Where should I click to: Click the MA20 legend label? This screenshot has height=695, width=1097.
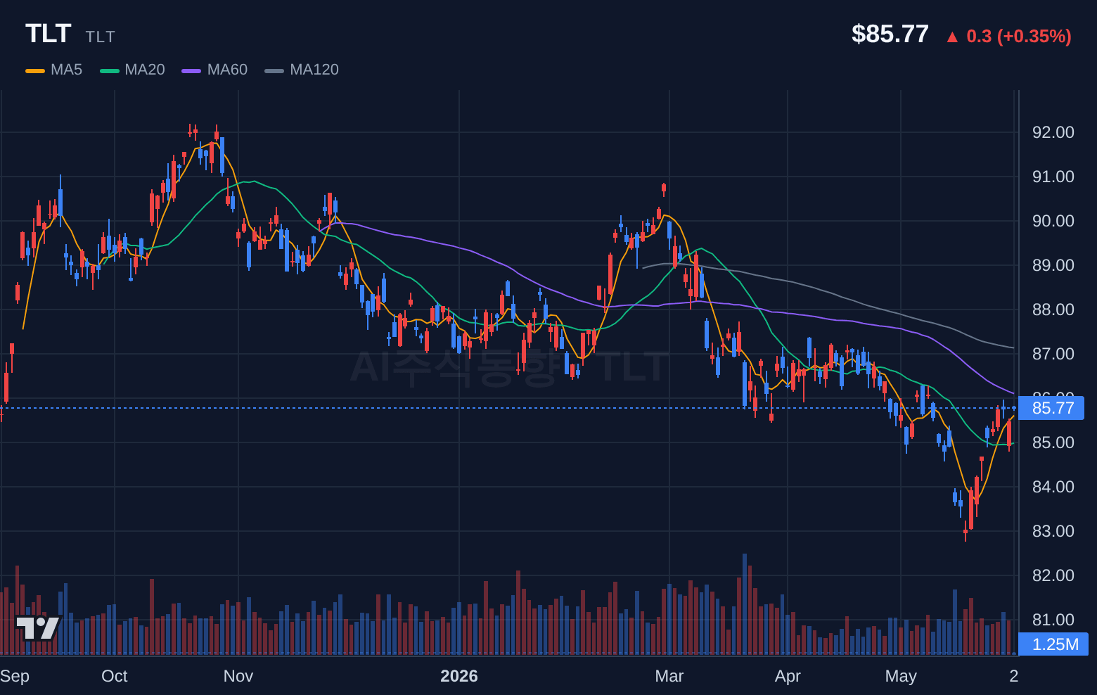(x=145, y=70)
